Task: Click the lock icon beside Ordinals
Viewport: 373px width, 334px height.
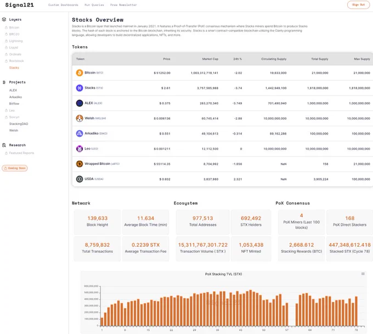Action: 6,54
